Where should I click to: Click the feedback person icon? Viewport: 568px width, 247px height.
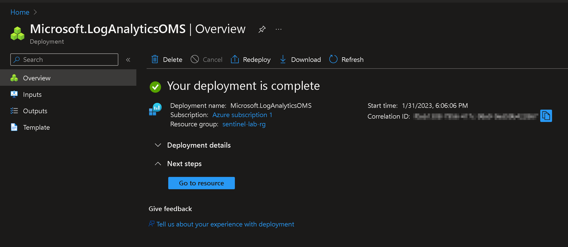coord(152,224)
